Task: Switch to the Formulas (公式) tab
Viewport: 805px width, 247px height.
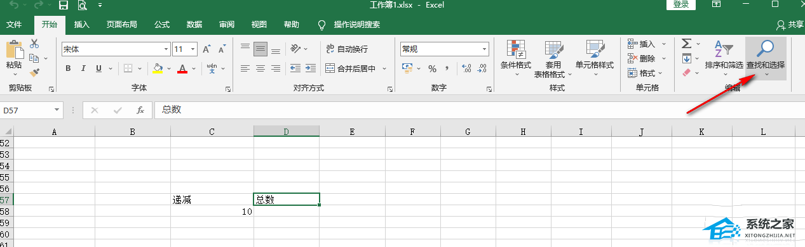Action: pyautogui.click(x=162, y=25)
